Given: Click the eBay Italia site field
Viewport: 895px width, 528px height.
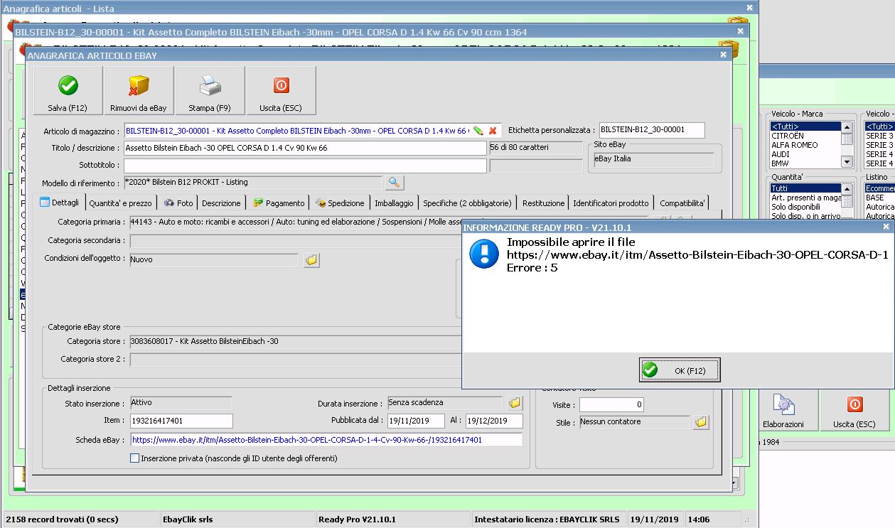Looking at the screenshot, I should click(653, 160).
